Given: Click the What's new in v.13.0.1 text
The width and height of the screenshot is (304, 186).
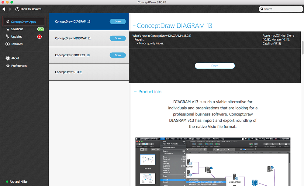Looking at the screenshot, I should click(162, 36).
